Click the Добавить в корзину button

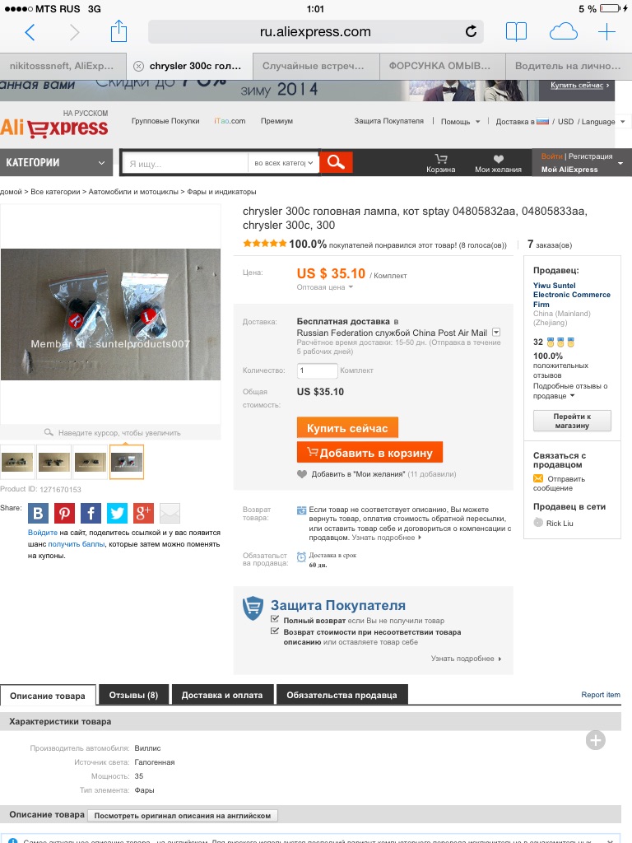(x=369, y=453)
